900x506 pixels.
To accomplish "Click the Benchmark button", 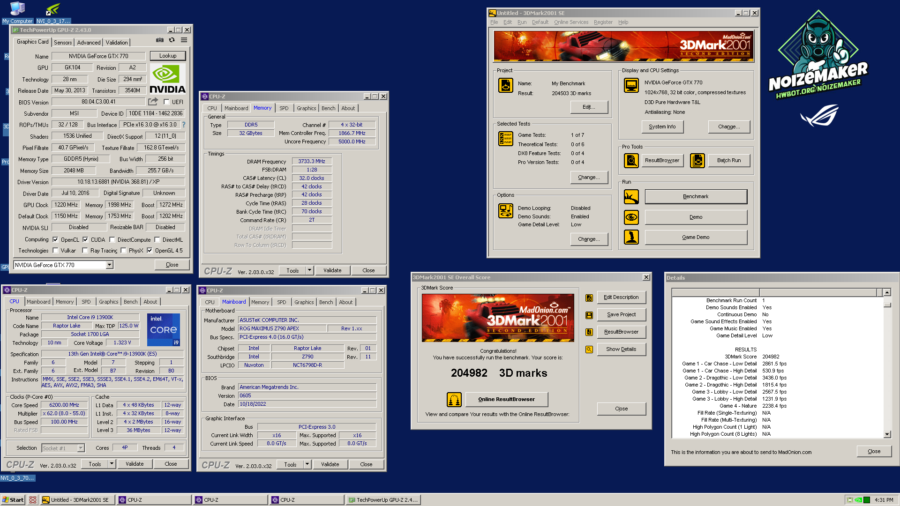I will [x=696, y=197].
